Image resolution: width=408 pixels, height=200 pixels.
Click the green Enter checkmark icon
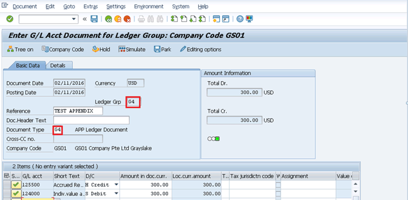[x=10, y=19]
